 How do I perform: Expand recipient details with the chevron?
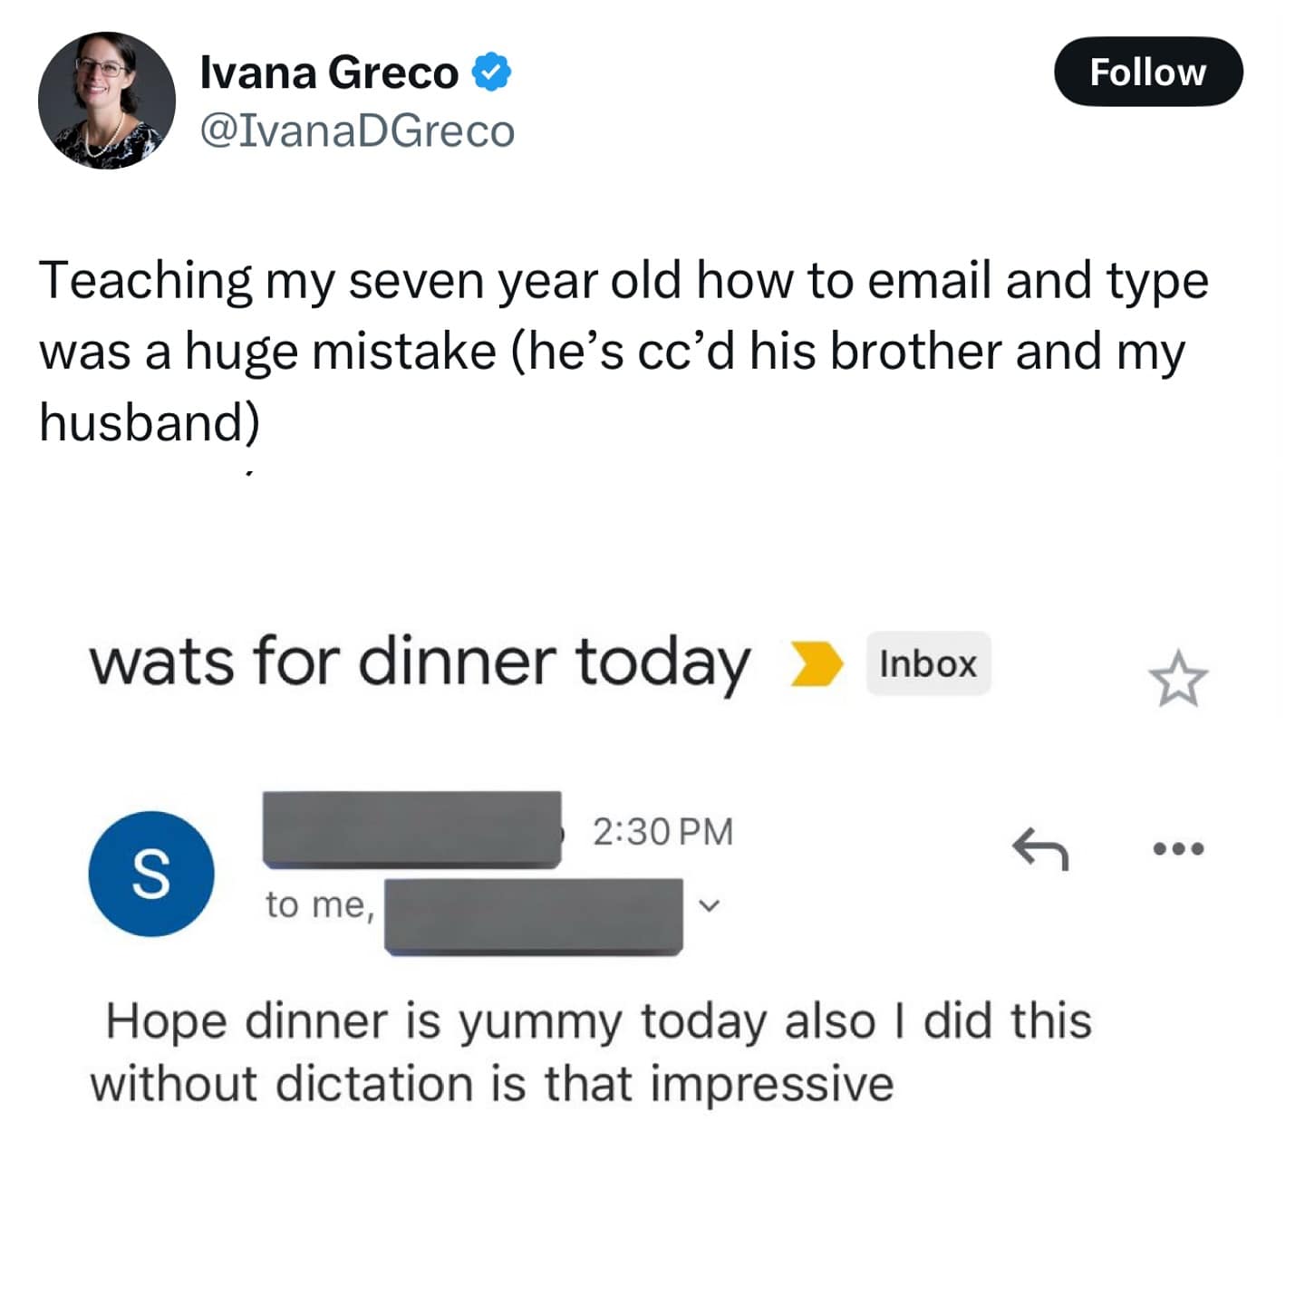(x=710, y=905)
